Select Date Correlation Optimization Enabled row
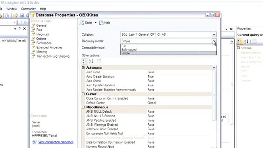 point(149,142)
